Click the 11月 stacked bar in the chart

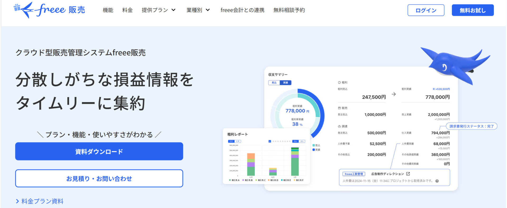pos(251,164)
